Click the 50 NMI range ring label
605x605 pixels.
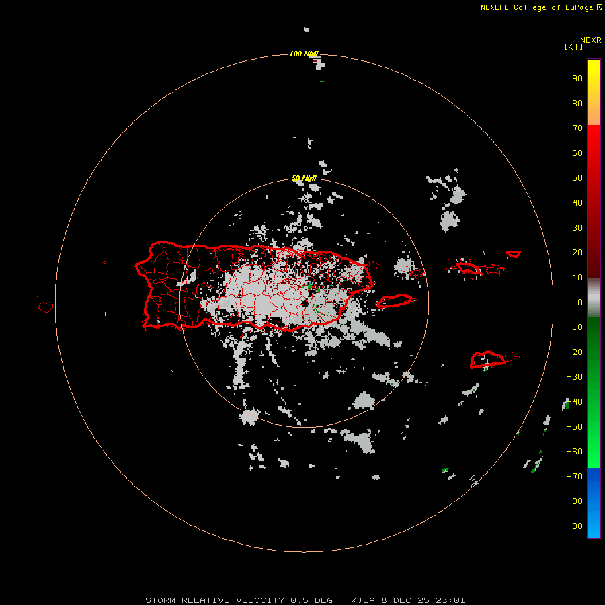click(x=304, y=178)
